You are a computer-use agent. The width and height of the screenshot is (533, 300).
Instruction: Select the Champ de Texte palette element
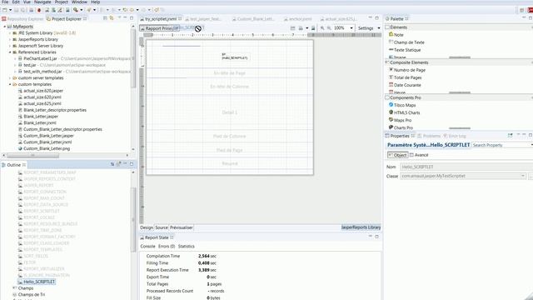coord(406,42)
